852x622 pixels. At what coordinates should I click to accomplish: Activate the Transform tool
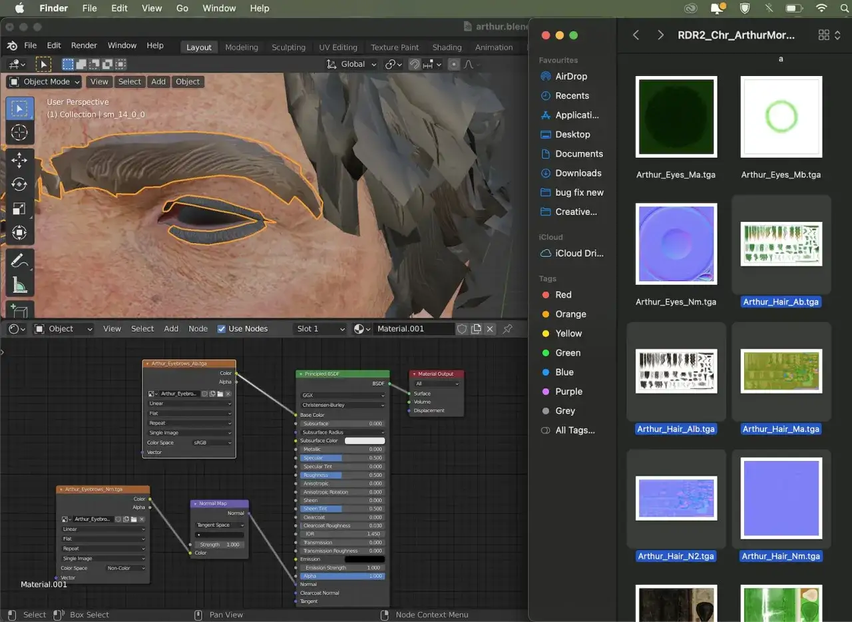click(x=19, y=232)
